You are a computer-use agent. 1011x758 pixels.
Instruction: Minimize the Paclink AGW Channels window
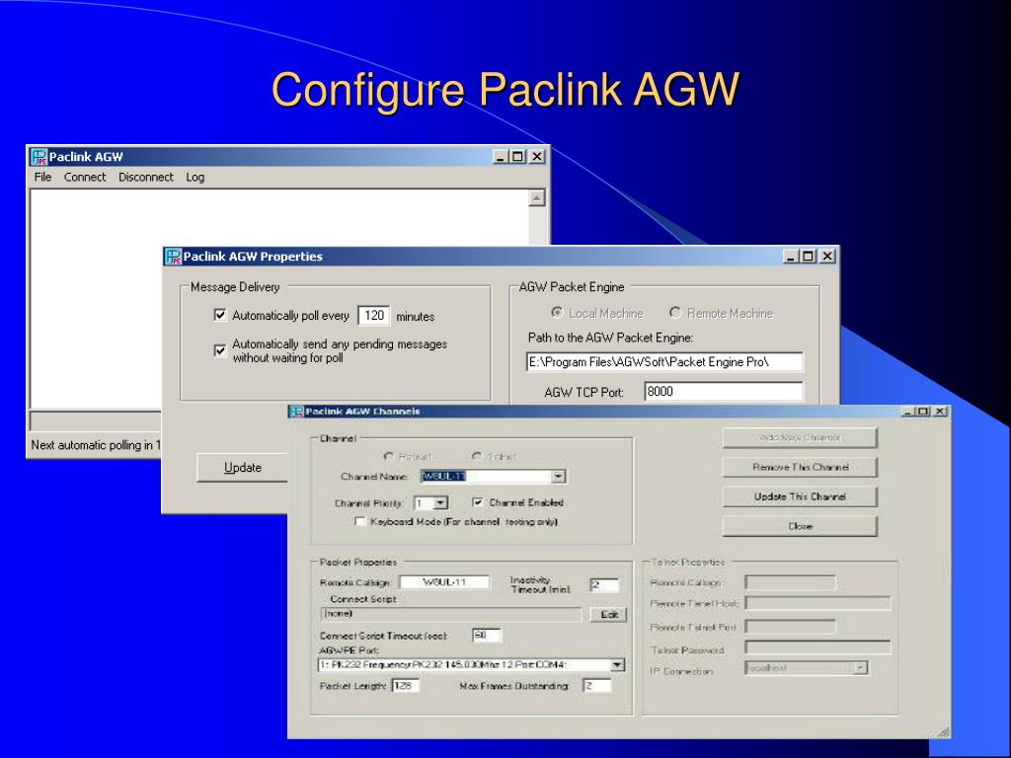pyautogui.click(x=908, y=412)
